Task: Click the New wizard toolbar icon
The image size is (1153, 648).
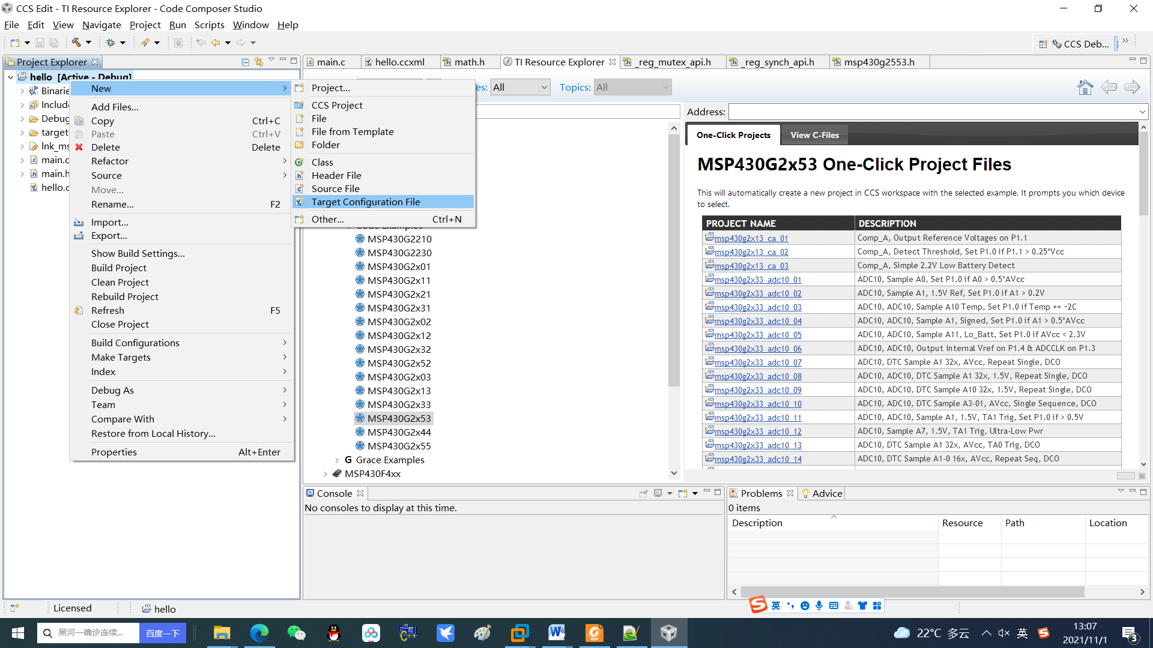Action: pos(15,43)
